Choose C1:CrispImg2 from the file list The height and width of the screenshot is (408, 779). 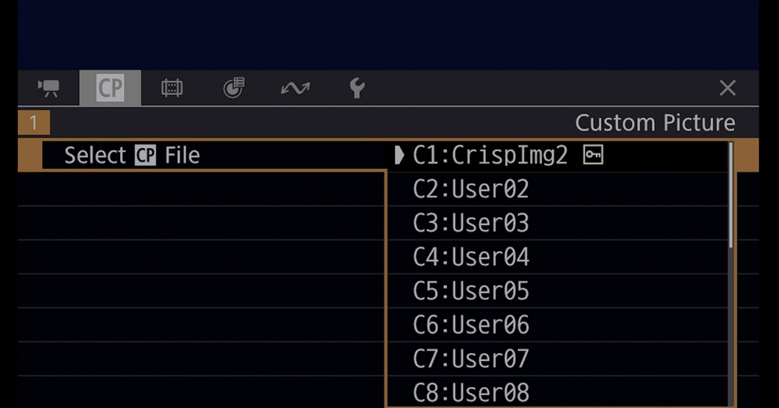click(490, 155)
